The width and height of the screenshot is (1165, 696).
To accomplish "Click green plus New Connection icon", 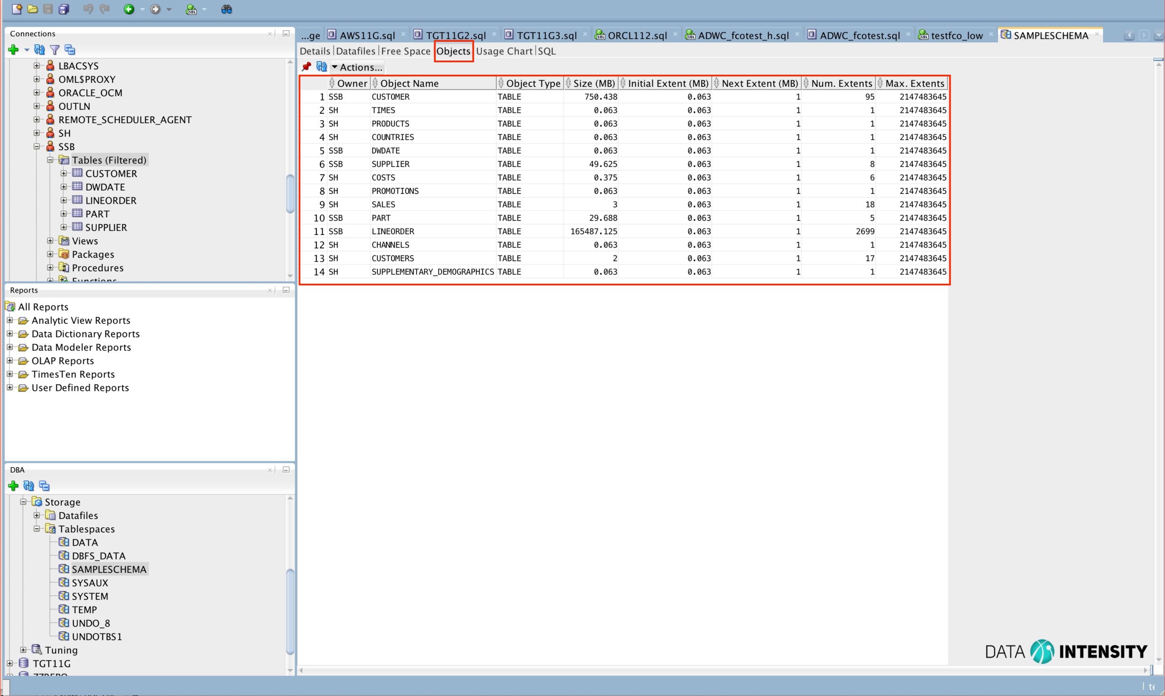I will point(13,50).
